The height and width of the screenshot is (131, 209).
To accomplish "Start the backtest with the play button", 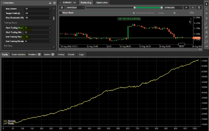I will click(186, 8).
